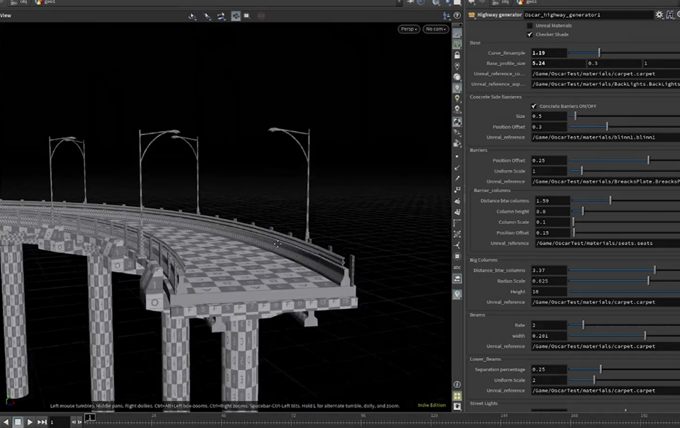Screen dimensions: 680x428
Task: Click the yellow four-pane layout icon
Action: point(458,396)
